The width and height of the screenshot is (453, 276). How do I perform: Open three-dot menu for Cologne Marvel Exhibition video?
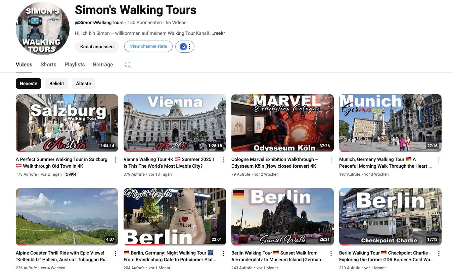pyautogui.click(x=331, y=160)
